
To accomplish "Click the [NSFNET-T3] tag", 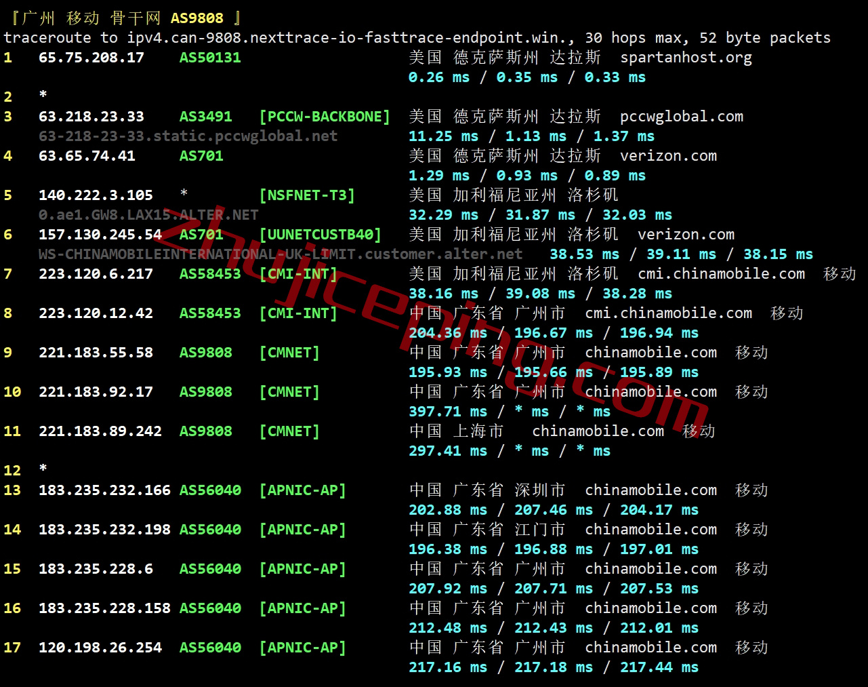I will (x=307, y=195).
